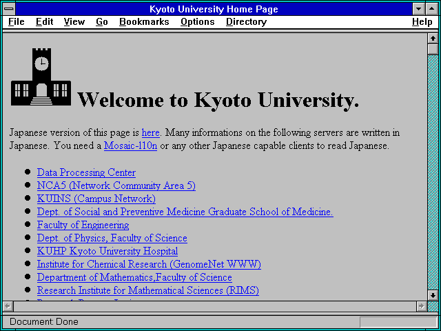Click the vertical scrollbar thumb
Viewport: 441px width, 331px height.
pos(433,50)
